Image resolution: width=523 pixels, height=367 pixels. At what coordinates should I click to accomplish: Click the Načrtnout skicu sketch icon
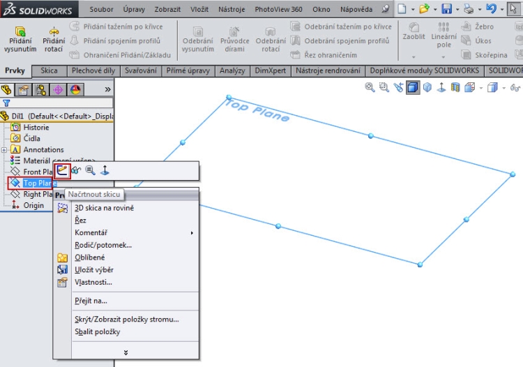click(x=62, y=171)
